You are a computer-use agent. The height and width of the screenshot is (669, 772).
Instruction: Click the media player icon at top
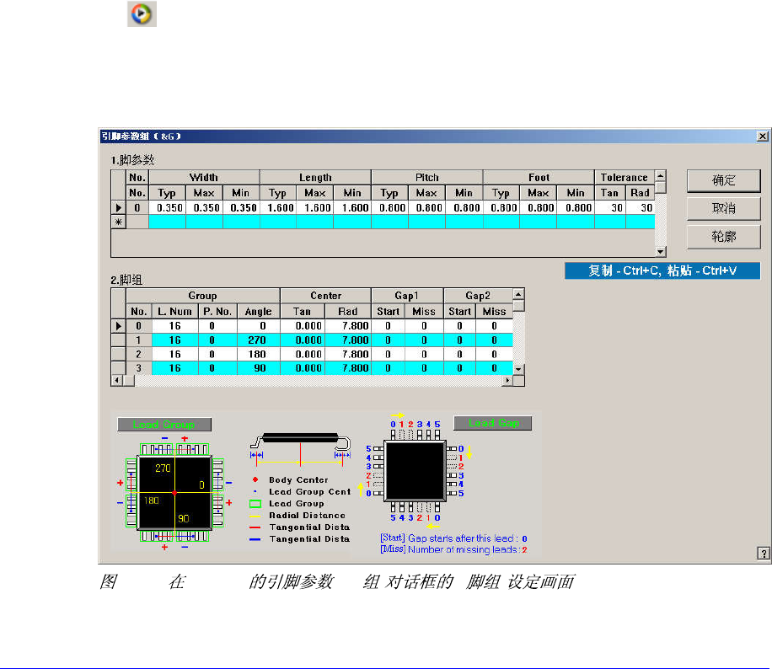(142, 13)
